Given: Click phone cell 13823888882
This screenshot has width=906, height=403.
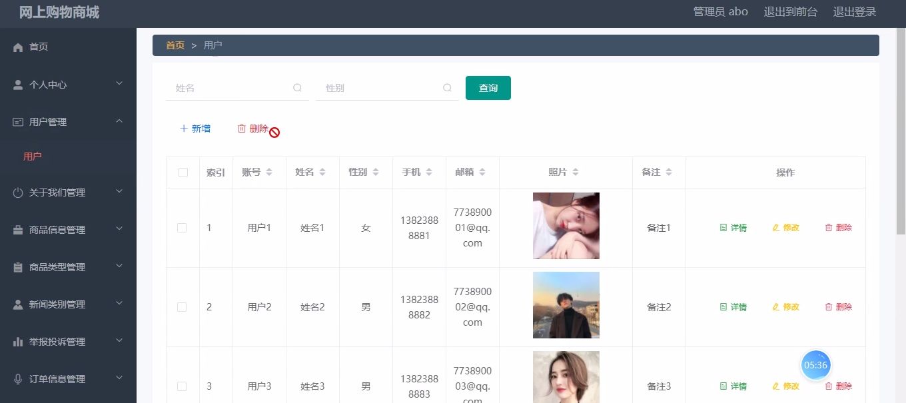Looking at the screenshot, I should (x=419, y=307).
